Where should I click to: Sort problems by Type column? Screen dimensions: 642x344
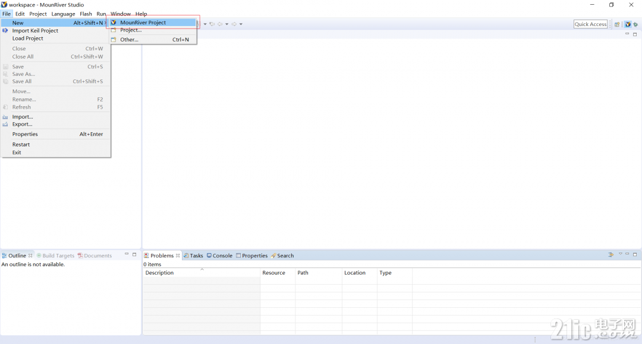pyautogui.click(x=395, y=272)
